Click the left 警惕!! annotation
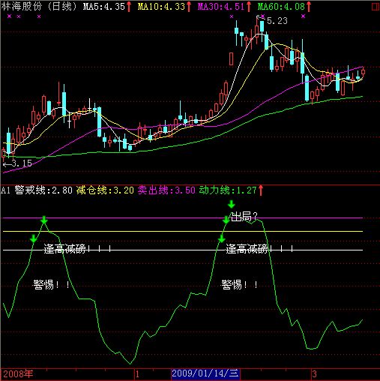Image resolution: width=380 pixels, height=381 pixels. 51,284
